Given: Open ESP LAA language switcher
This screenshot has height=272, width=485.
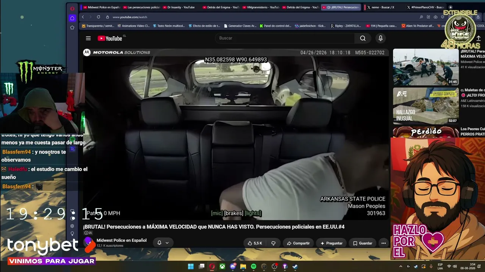Looking at the screenshot, I should click(440, 266).
